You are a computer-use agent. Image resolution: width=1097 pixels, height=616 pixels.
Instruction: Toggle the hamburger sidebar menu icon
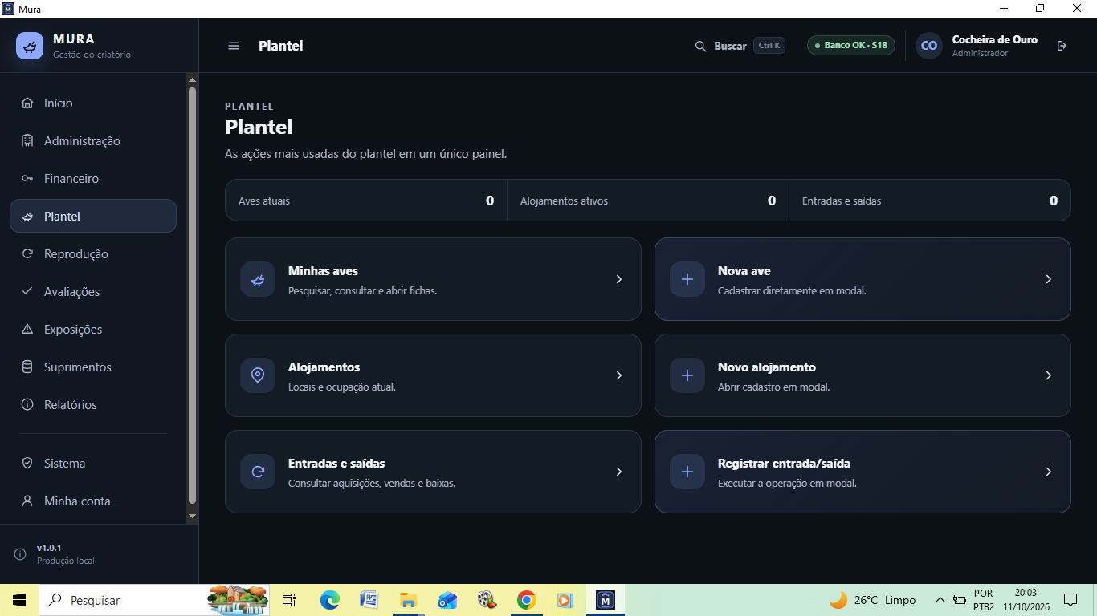[x=234, y=46]
